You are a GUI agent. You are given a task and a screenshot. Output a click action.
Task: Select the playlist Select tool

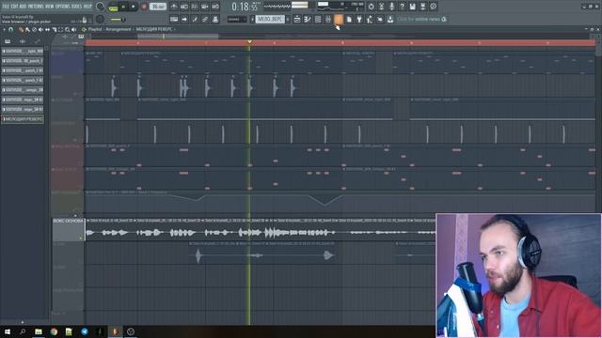[x=60, y=29]
